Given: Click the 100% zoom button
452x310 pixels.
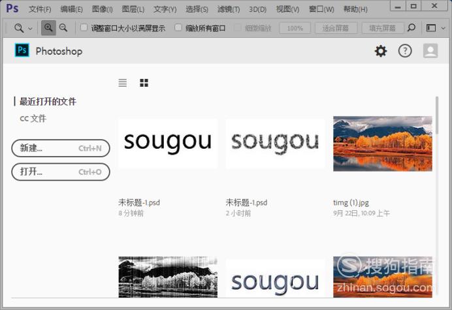Looking at the screenshot, I should [295, 28].
